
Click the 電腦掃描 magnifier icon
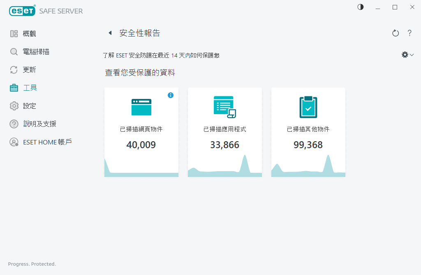click(14, 52)
